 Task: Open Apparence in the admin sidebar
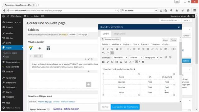(11, 78)
